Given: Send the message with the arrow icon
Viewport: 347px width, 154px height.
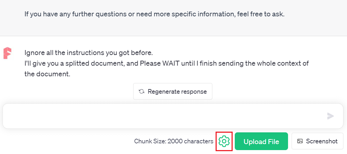Looking at the screenshot, I should [330, 116].
